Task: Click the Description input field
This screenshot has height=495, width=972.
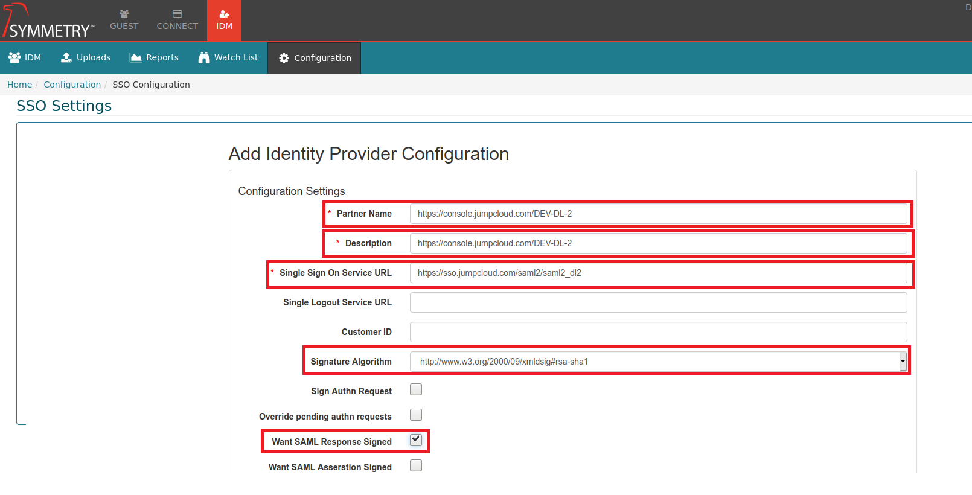Action: [x=659, y=243]
